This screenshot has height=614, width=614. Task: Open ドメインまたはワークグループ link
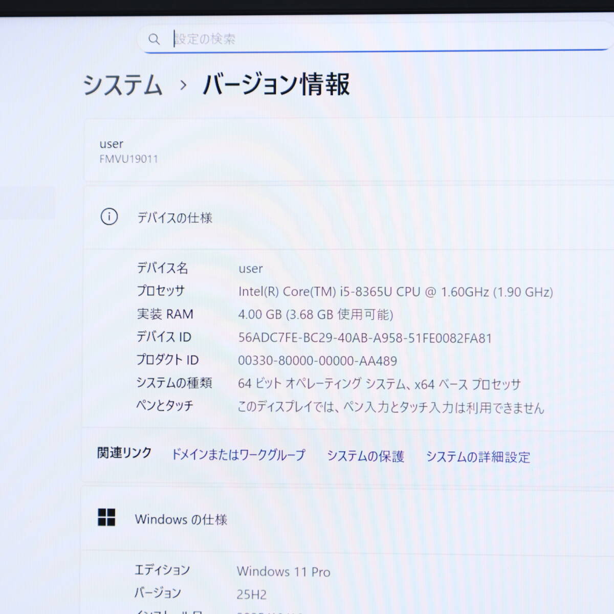coord(238,455)
